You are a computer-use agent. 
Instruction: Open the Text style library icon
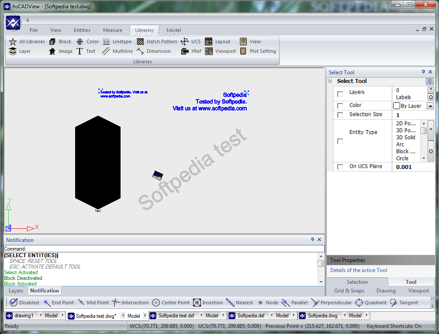click(80, 51)
